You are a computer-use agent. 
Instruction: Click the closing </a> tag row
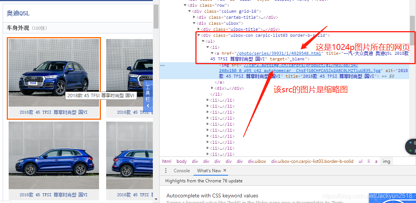point(219,82)
